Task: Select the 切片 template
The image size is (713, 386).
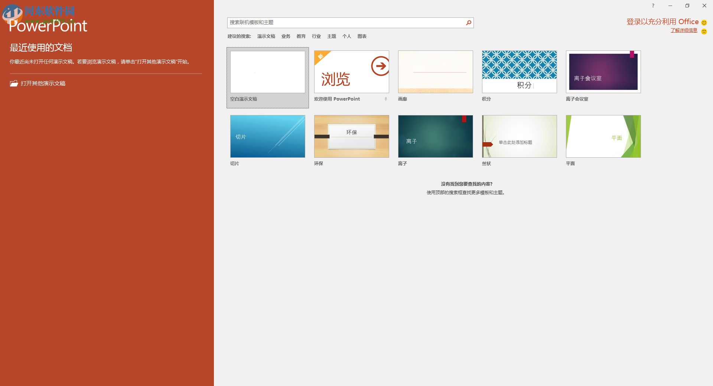Action: pos(267,136)
